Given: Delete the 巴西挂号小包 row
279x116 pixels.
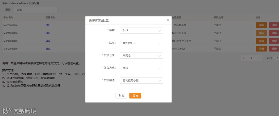Looking at the screenshot, I should [274, 25].
